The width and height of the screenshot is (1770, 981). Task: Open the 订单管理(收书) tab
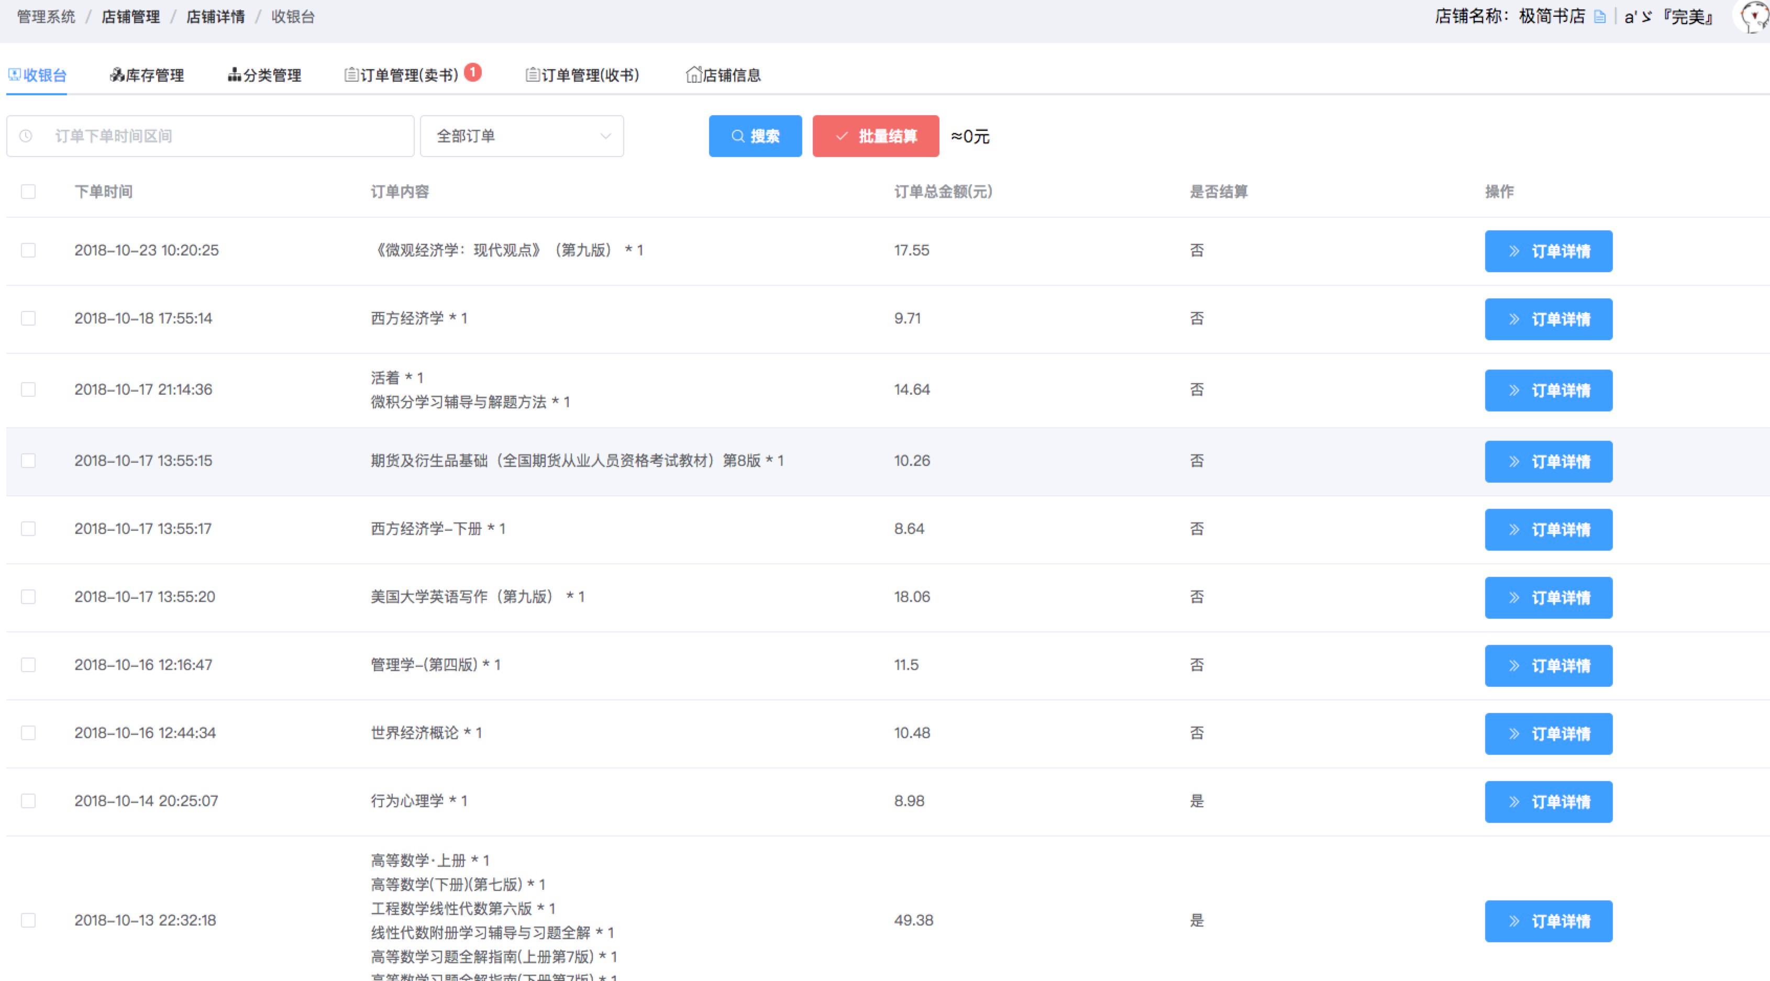pos(583,75)
